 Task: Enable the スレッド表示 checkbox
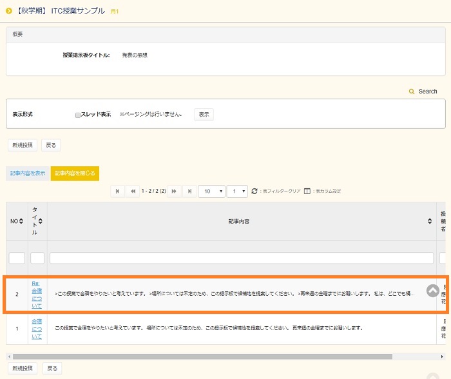78,115
